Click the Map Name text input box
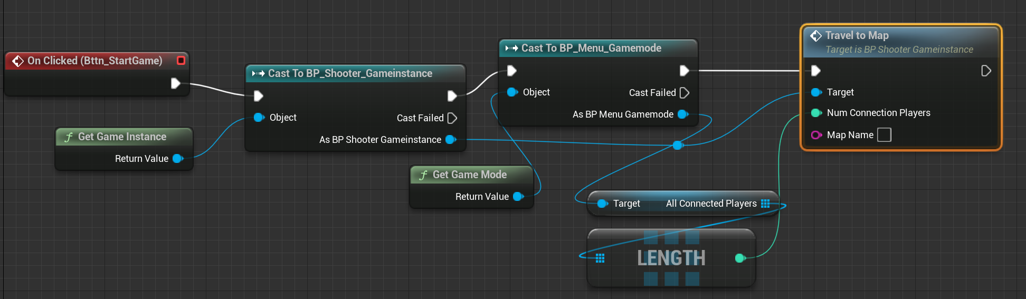 pyautogui.click(x=884, y=135)
